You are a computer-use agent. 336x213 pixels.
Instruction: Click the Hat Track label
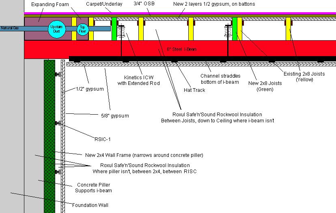(195, 90)
